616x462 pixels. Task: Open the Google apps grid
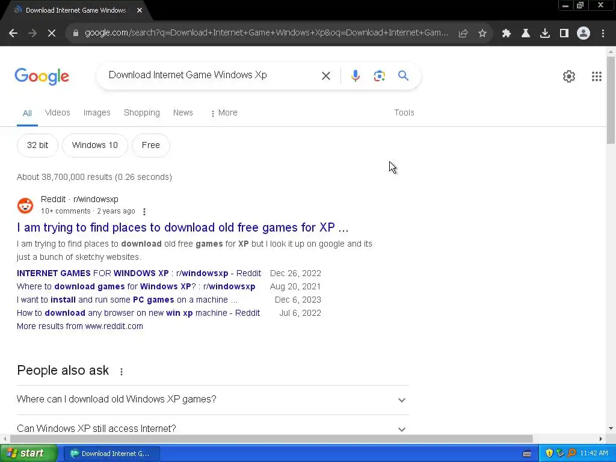click(x=597, y=76)
